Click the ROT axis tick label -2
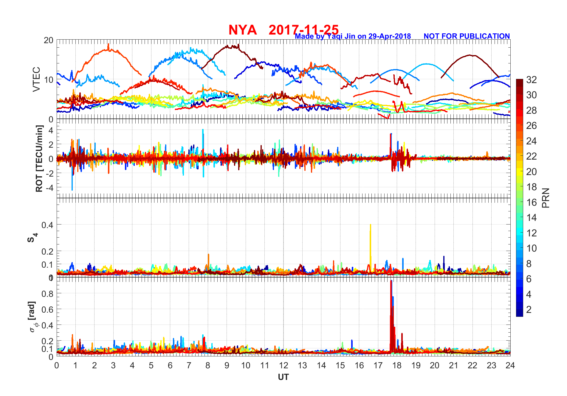567x396 pixels. pos(49,174)
